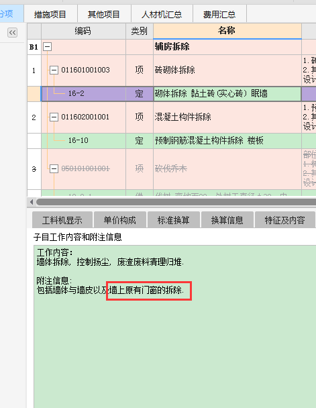The image size is (316, 408).
Task: Click the 名称 column header
Action: pos(227,31)
